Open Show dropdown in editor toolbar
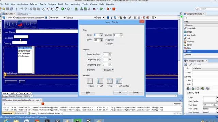 click(11, 18)
